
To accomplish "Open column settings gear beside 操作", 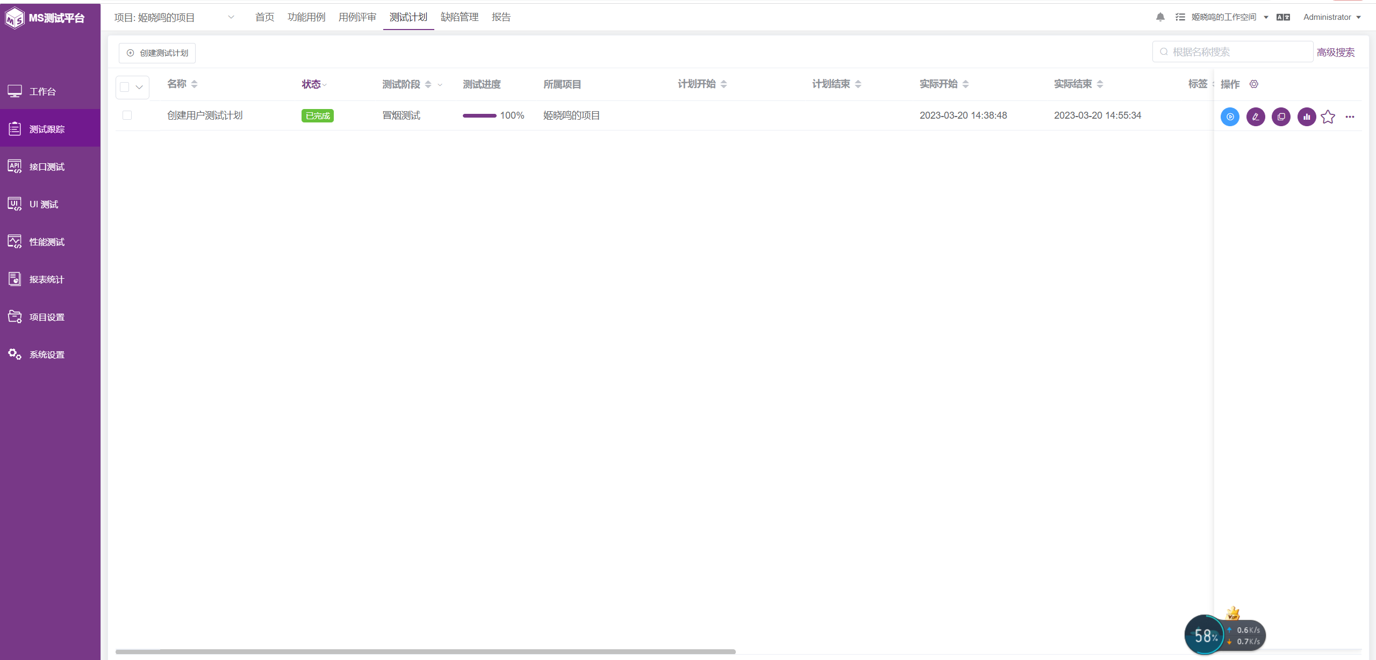I will pyautogui.click(x=1254, y=84).
